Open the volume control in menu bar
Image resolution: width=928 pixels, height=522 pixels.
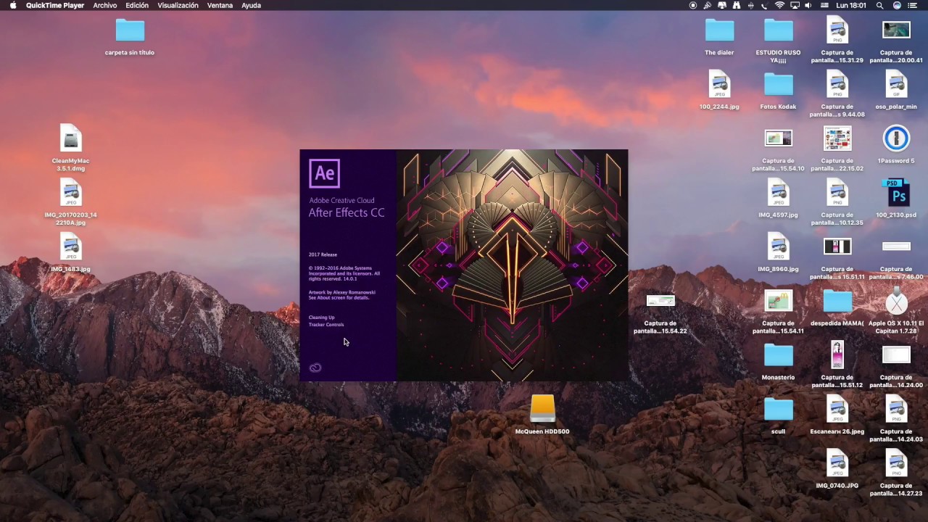pos(808,5)
